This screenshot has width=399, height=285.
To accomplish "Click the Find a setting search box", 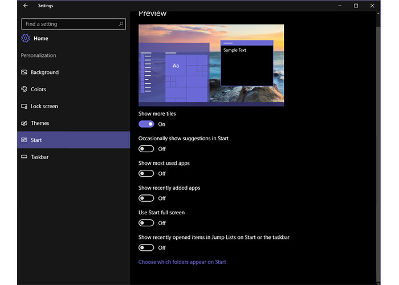I will [x=68, y=24].
